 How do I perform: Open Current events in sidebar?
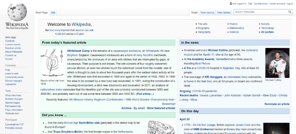pyautogui.click(x=13, y=45)
